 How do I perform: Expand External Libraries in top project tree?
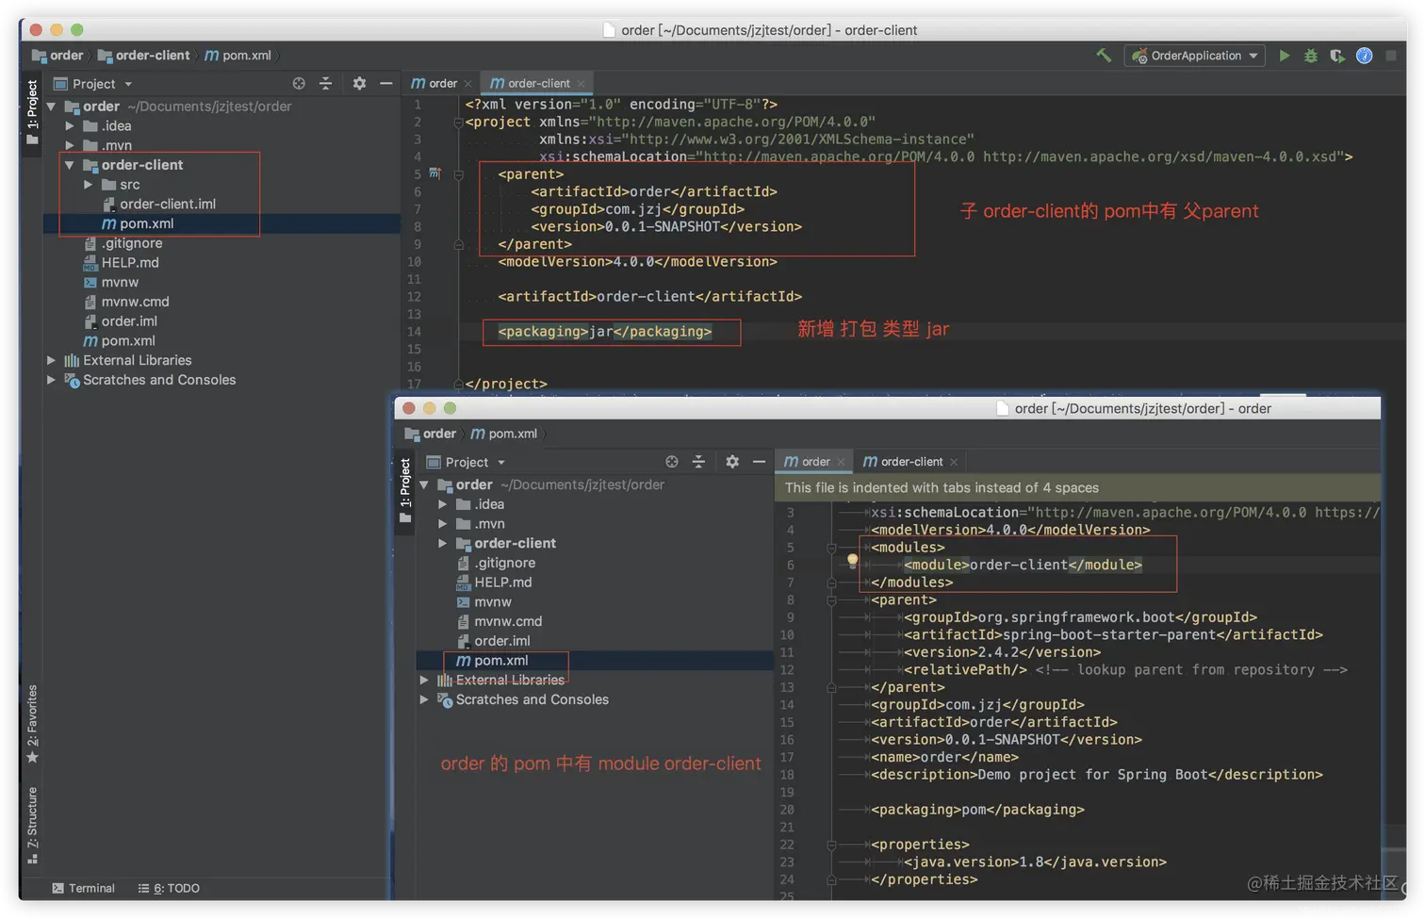click(52, 360)
